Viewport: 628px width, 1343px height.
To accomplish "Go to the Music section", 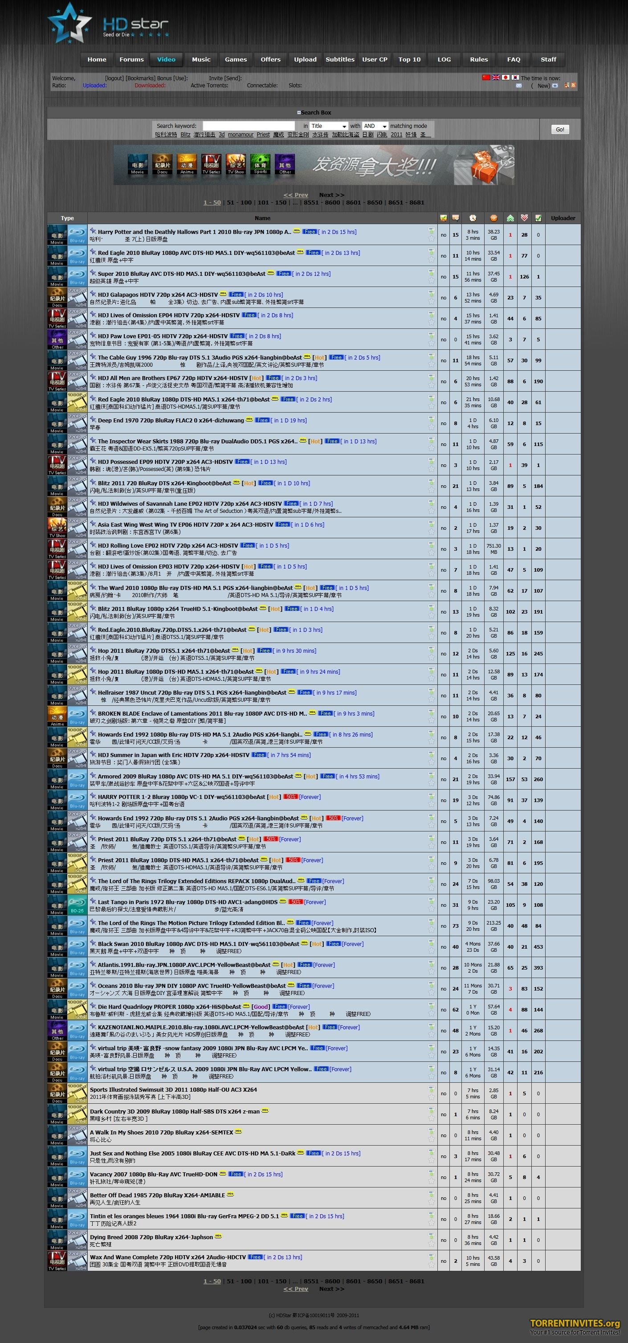I will [x=201, y=59].
